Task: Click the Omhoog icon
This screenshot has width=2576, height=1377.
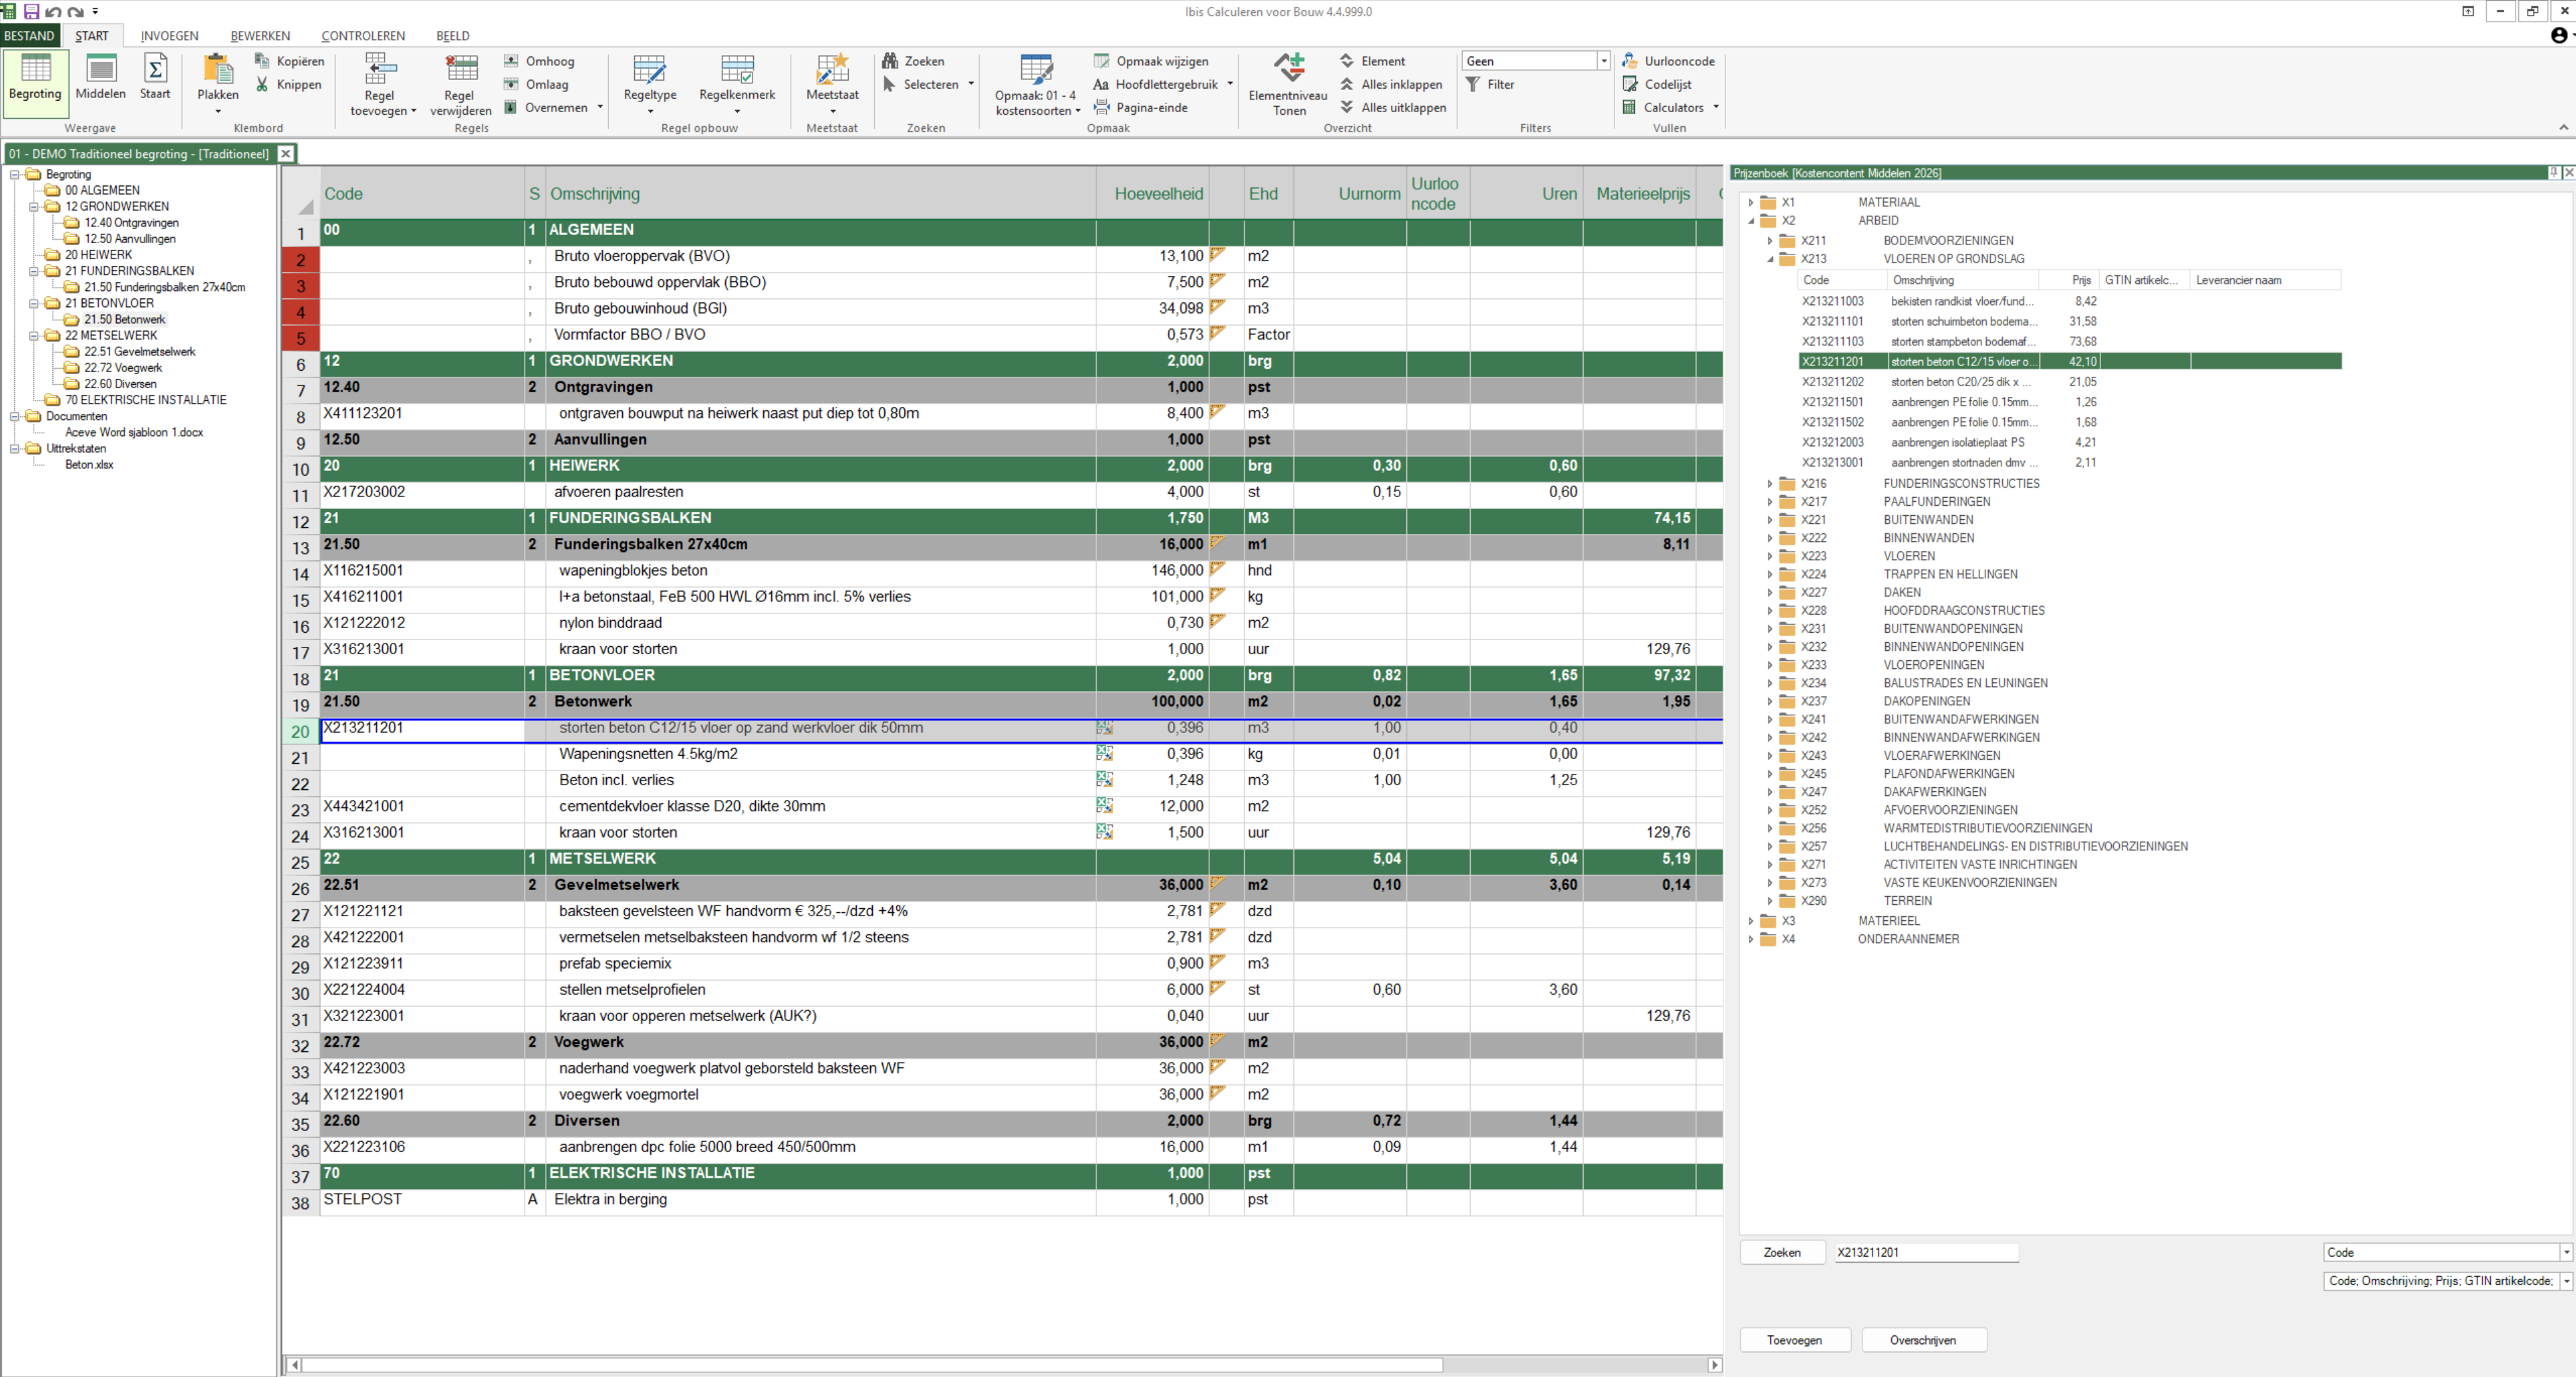Action: [511, 61]
